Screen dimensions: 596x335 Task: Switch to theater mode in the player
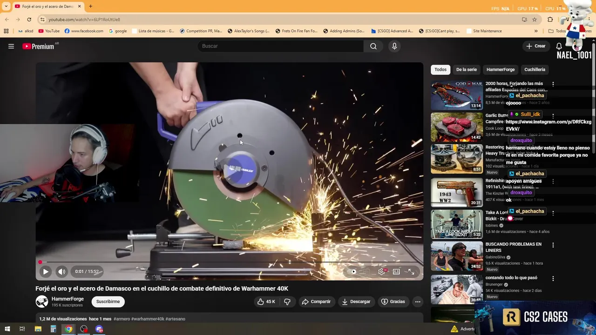pos(396,272)
